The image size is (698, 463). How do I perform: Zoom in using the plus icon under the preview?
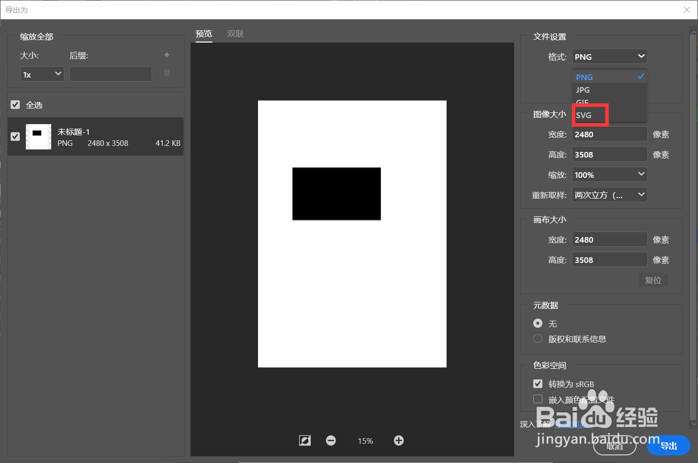click(x=398, y=440)
